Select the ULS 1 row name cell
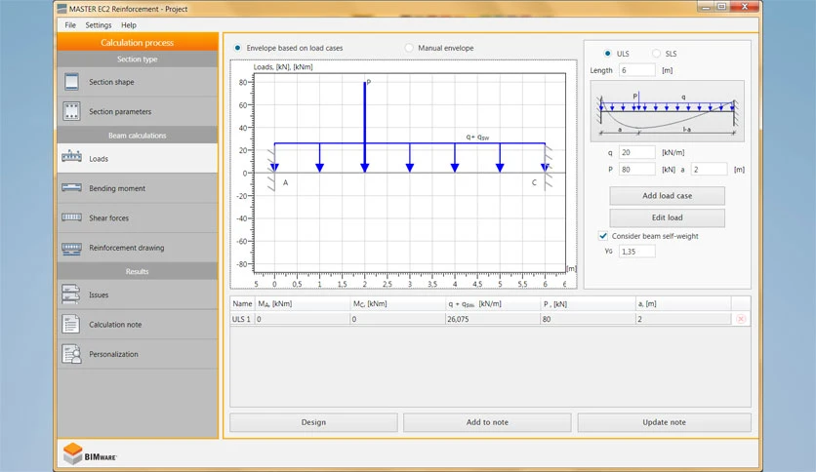This screenshot has height=472, width=816. point(241,319)
